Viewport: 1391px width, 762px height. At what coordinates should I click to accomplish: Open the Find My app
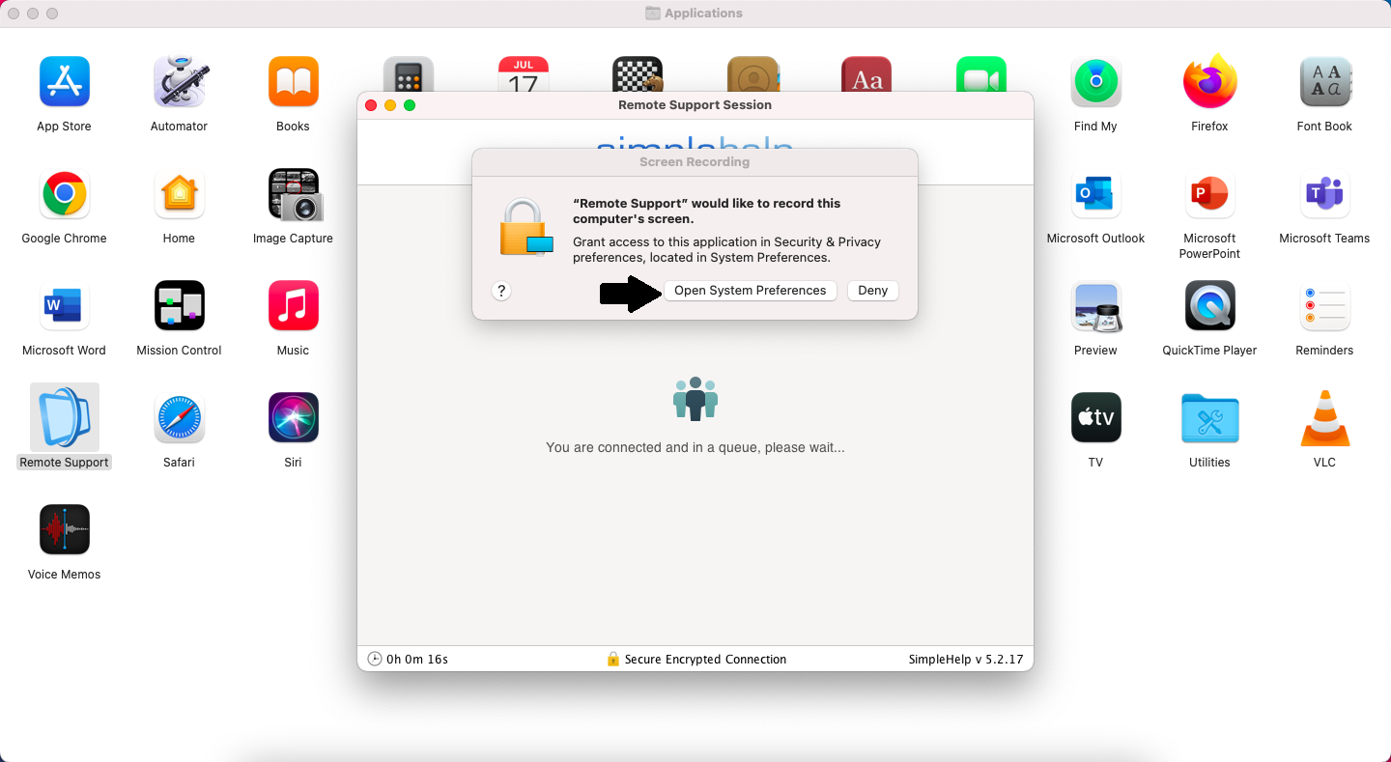(x=1095, y=82)
